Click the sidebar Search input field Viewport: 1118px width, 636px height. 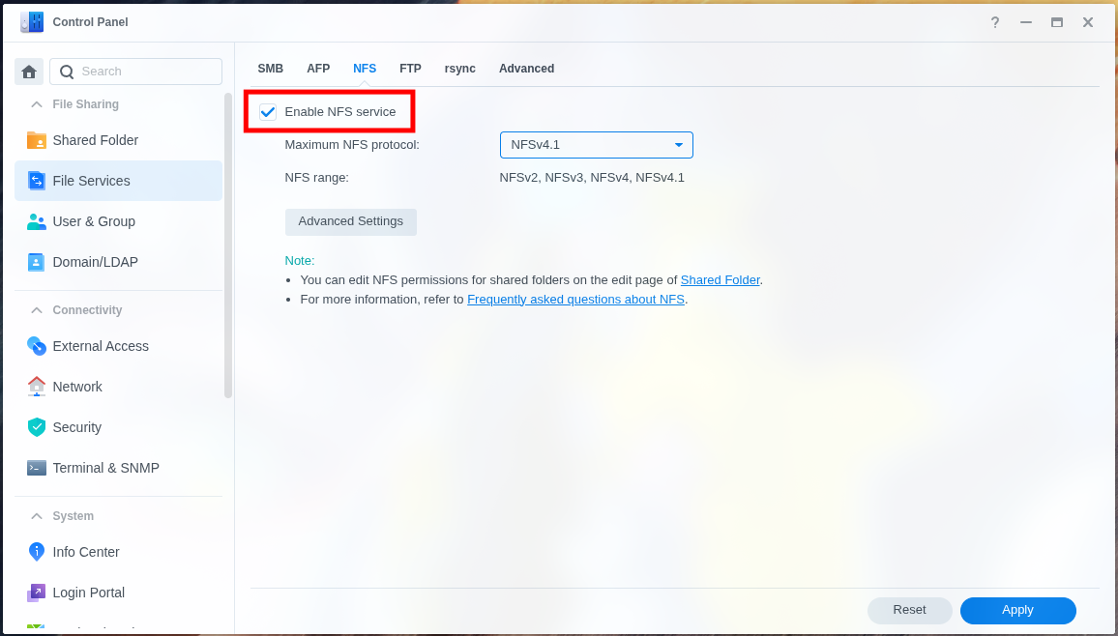coord(135,72)
